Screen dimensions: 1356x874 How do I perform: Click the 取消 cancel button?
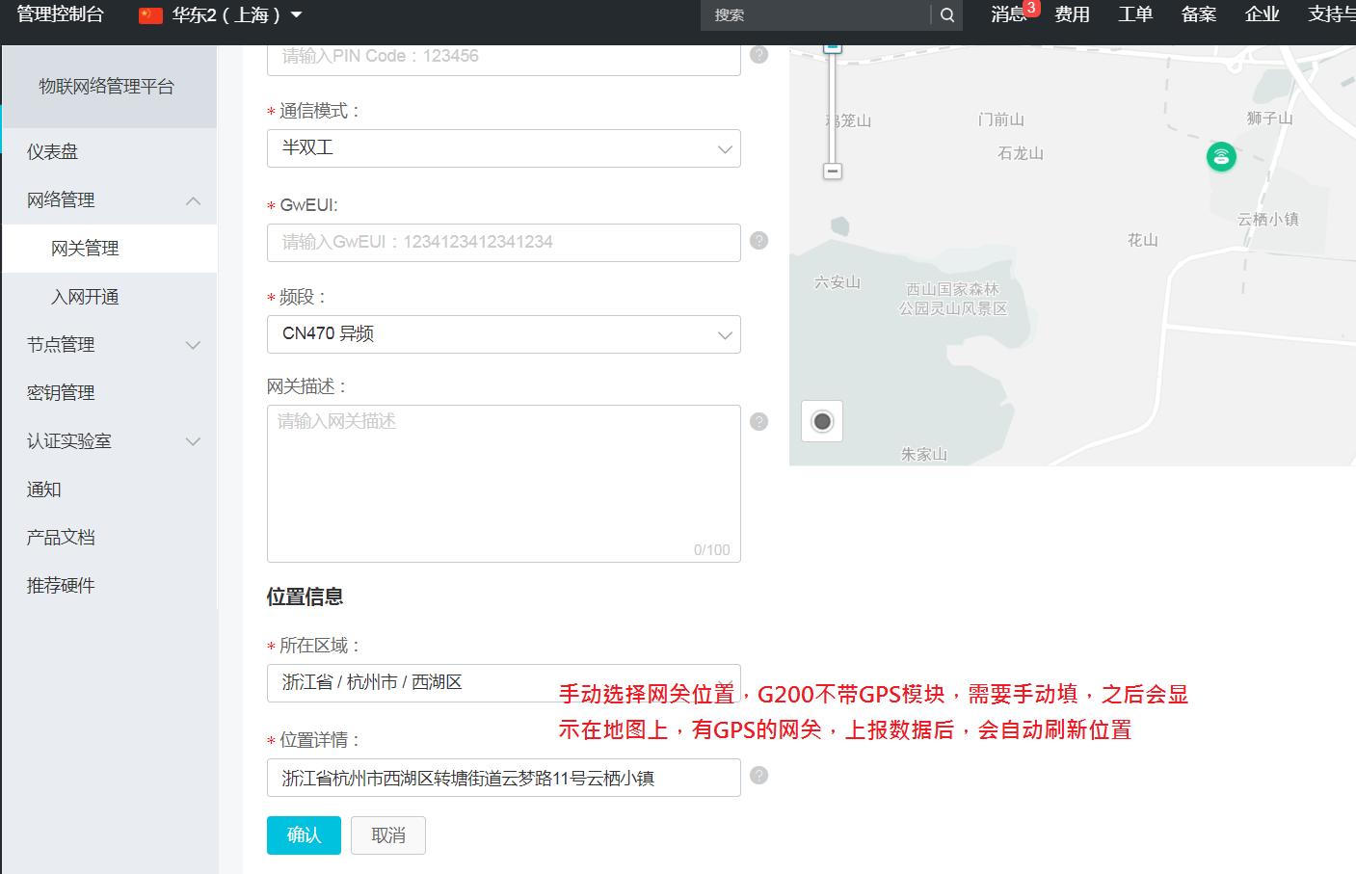[387, 834]
